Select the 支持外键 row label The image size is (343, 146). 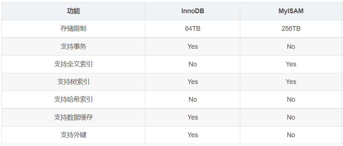pos(73,135)
